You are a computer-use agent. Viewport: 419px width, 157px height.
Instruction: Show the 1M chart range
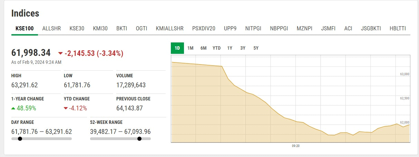(x=190, y=48)
